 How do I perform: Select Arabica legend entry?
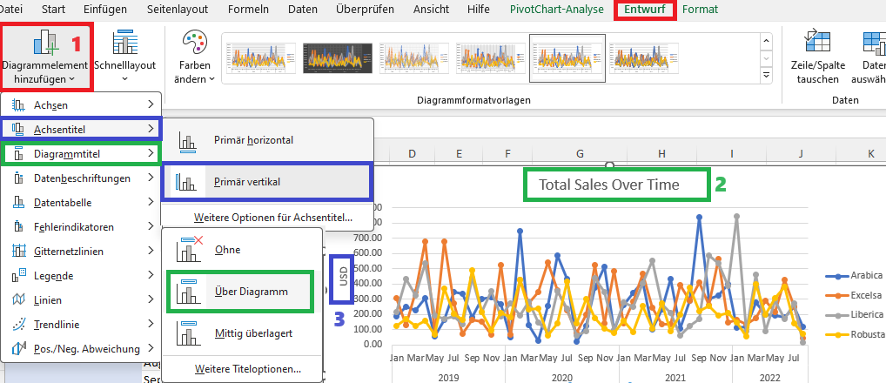pos(855,276)
